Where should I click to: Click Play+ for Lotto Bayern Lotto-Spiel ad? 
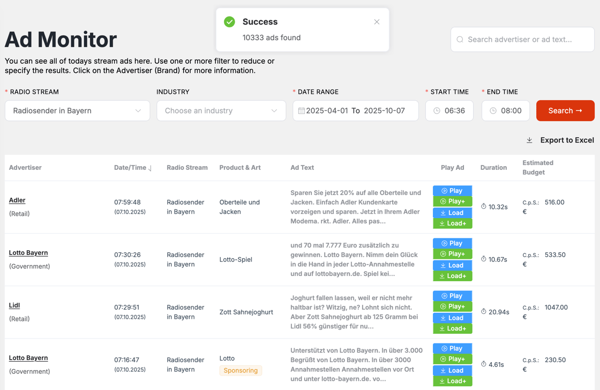(x=452, y=254)
